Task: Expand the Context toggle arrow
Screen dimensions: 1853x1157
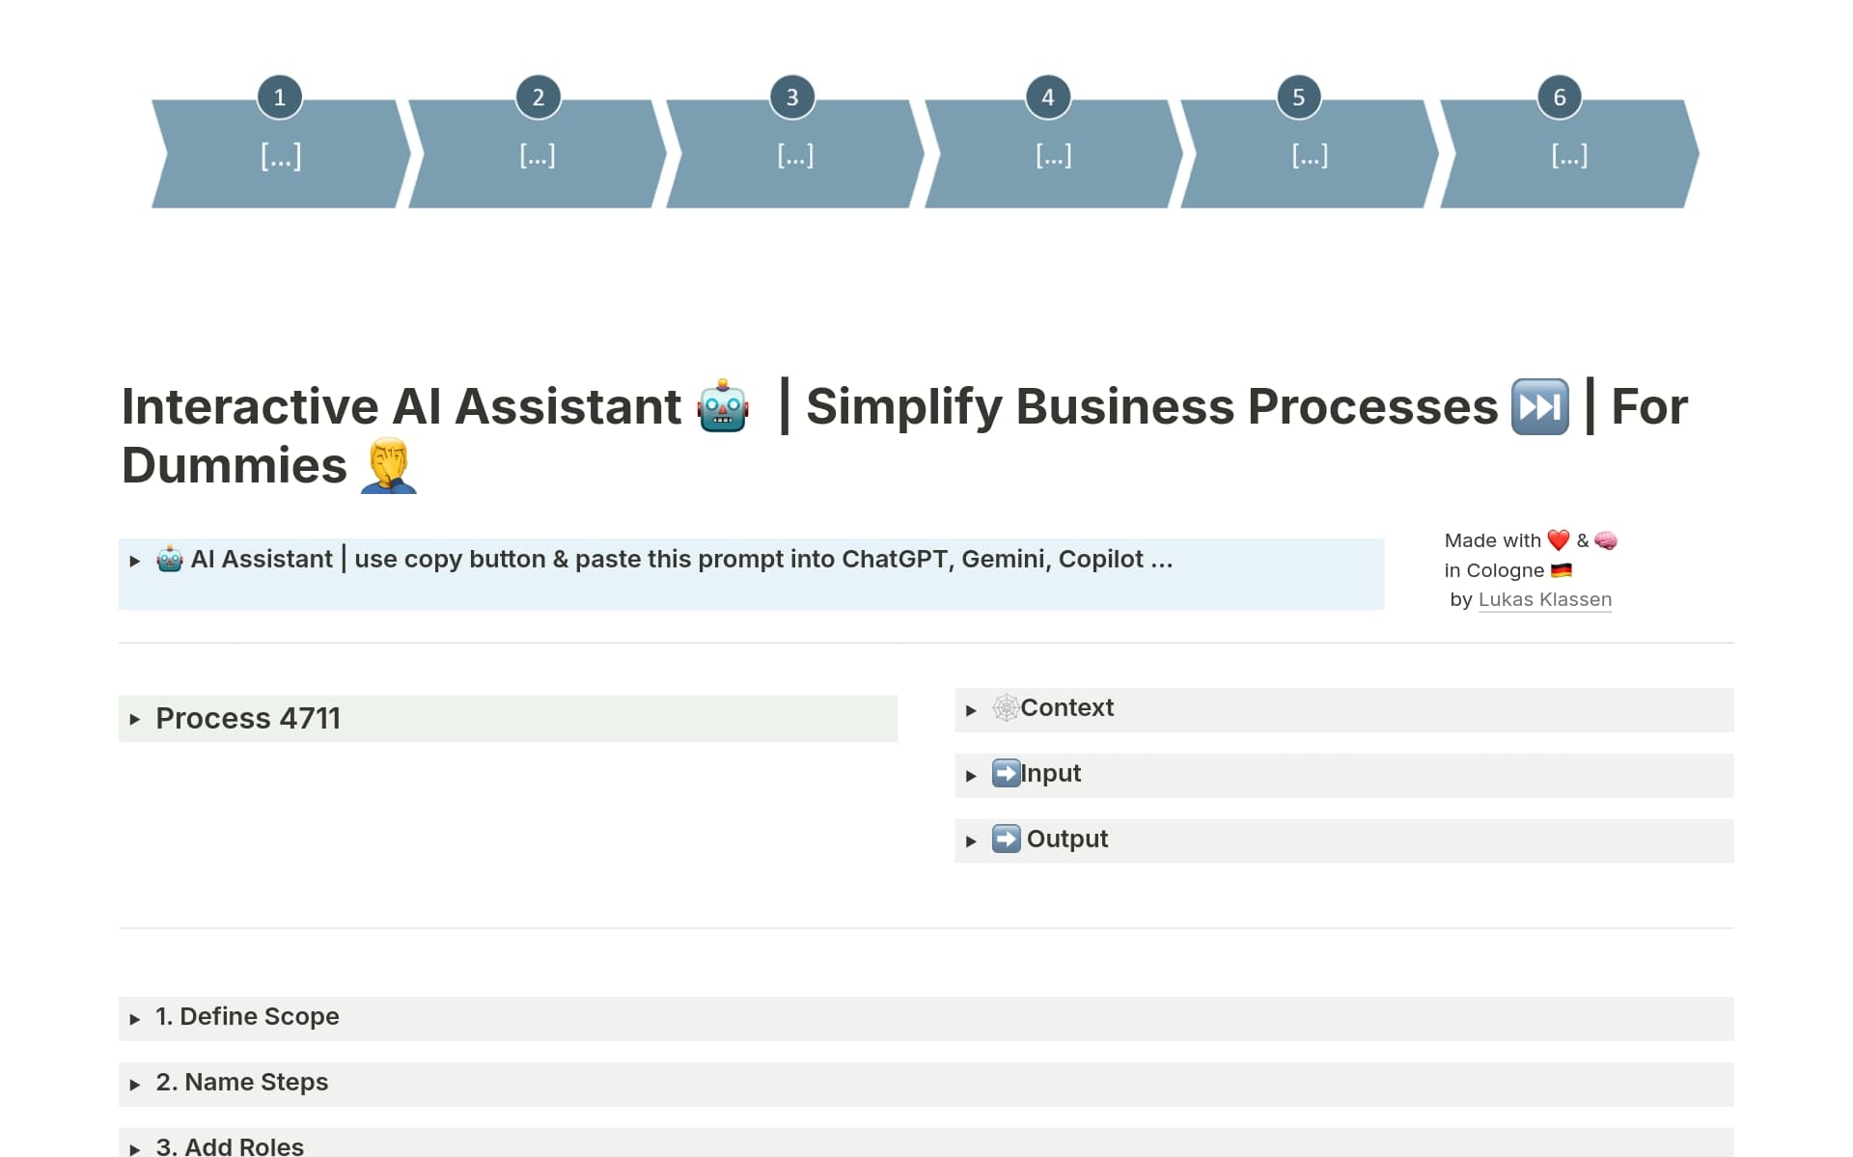Action: point(972,710)
